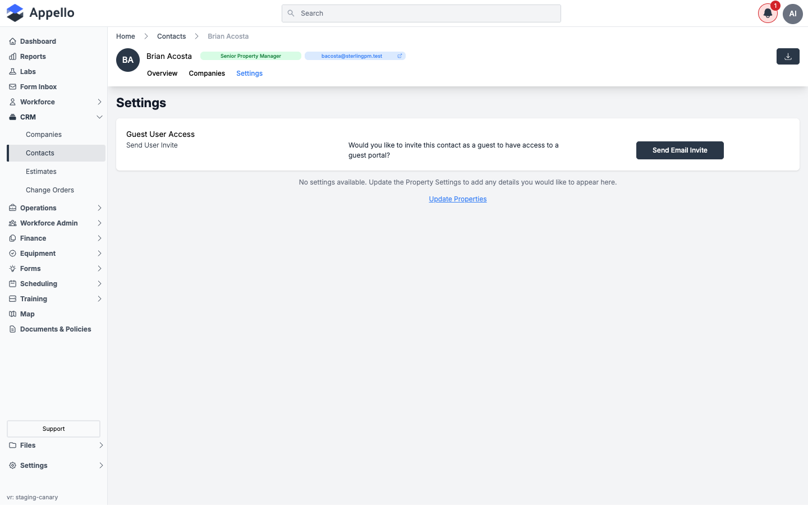Image resolution: width=808 pixels, height=515 pixels.
Task: Select Contacts in the CRM sidebar
Action: pos(56,153)
